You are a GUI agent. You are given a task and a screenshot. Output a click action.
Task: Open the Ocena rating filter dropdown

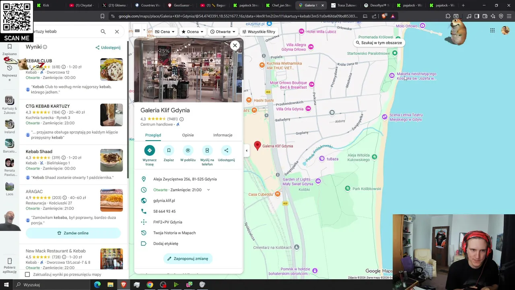192,31
